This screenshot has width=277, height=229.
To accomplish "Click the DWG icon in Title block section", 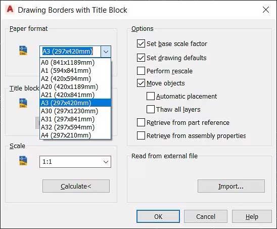I will pos(23,103).
